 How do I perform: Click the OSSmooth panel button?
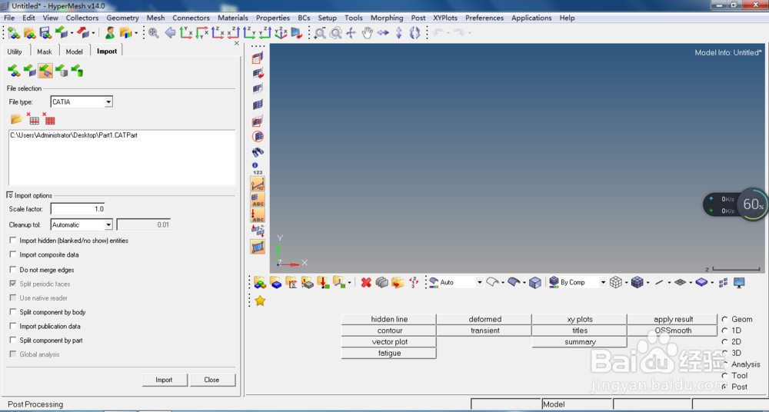pos(673,331)
